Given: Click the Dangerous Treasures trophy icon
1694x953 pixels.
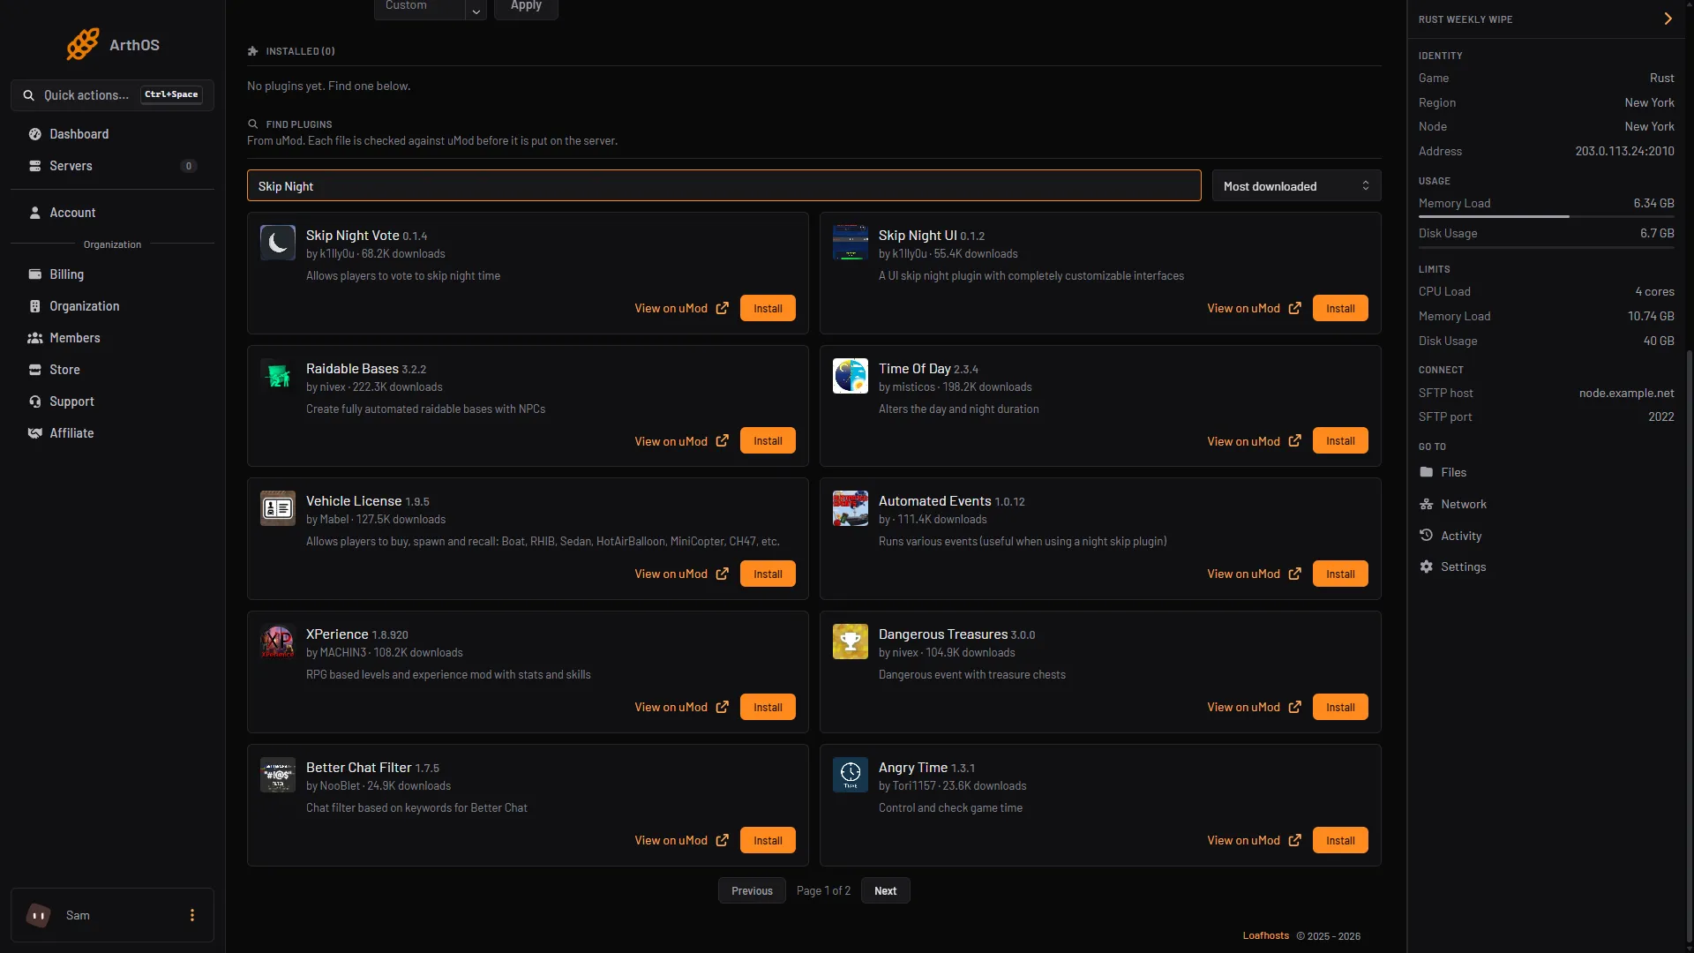Looking at the screenshot, I should pos(851,642).
